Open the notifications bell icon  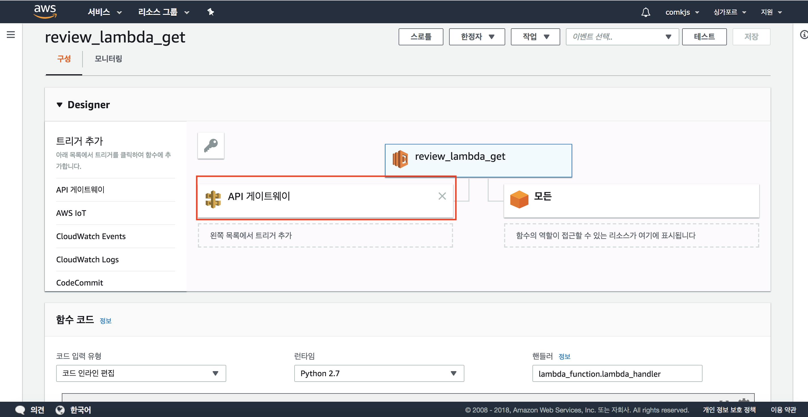point(646,12)
